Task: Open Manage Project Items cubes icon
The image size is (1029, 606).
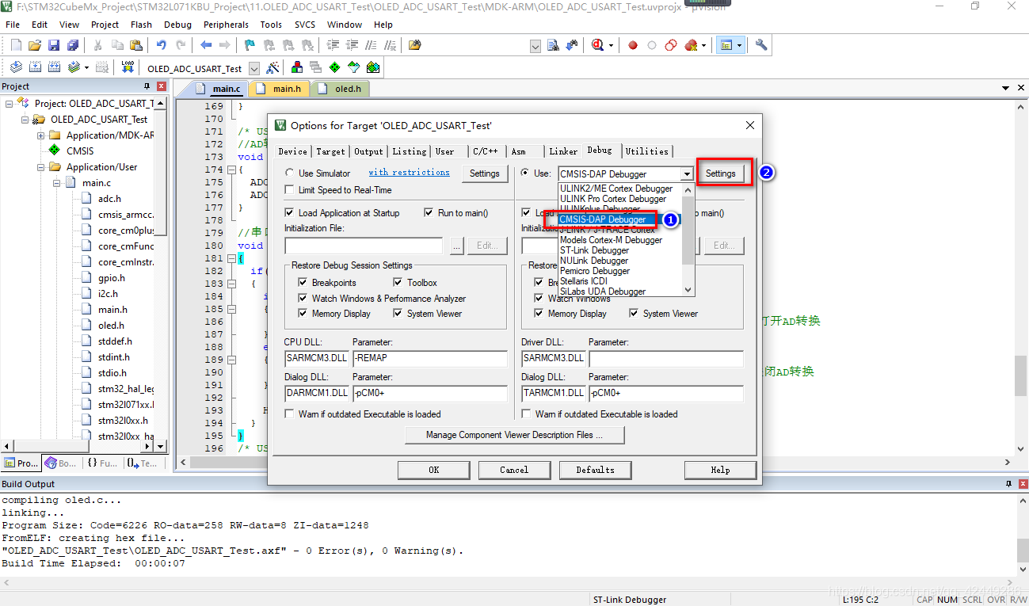Action: point(297,67)
